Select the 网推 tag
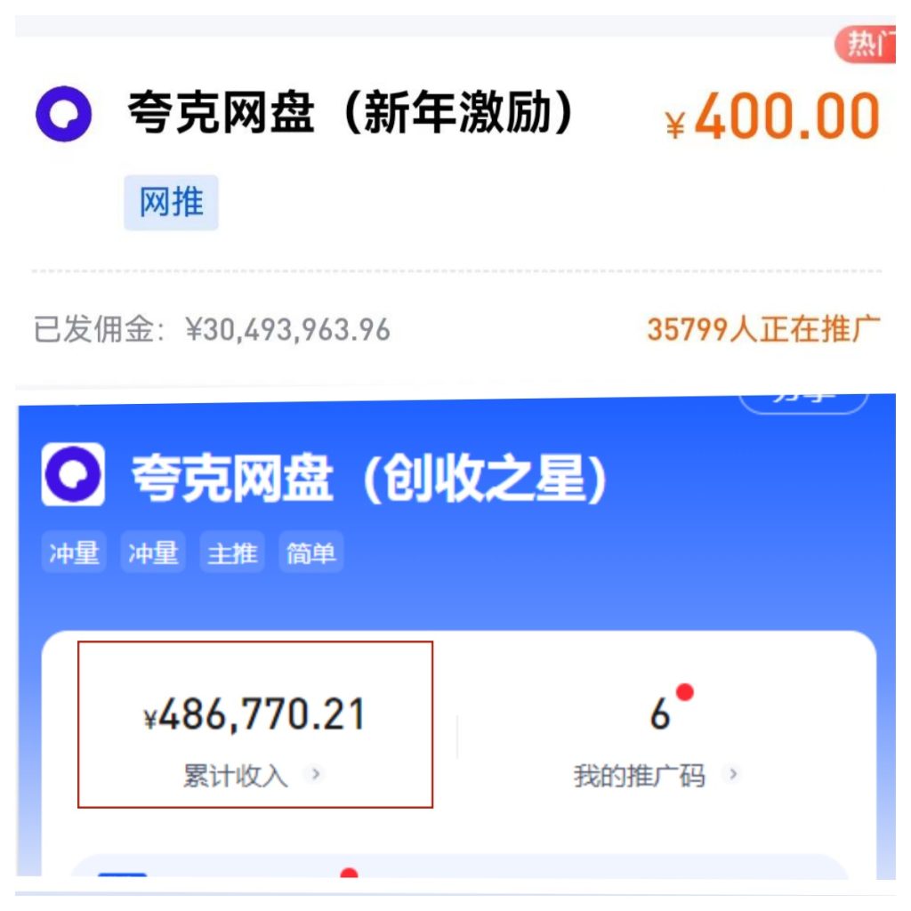Screen dimensions: 911x911 click(x=171, y=202)
